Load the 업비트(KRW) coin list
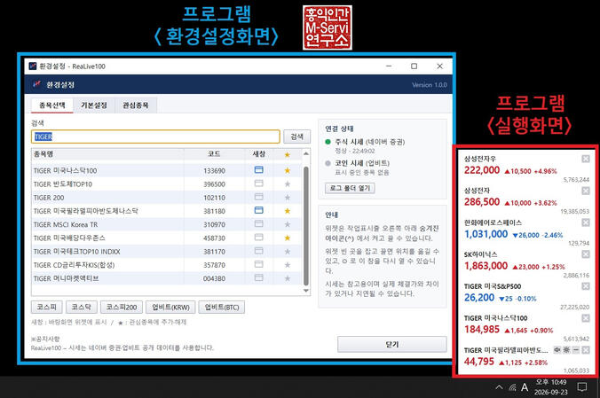Image resolution: width=600 pixels, height=398 pixels. (x=170, y=307)
